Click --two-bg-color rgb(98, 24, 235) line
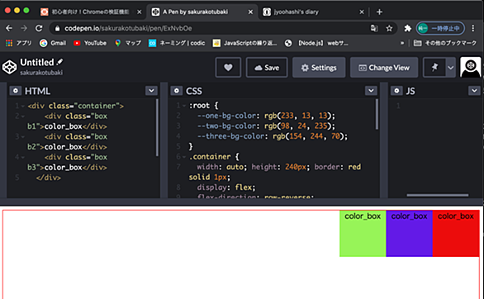 pos(266,126)
